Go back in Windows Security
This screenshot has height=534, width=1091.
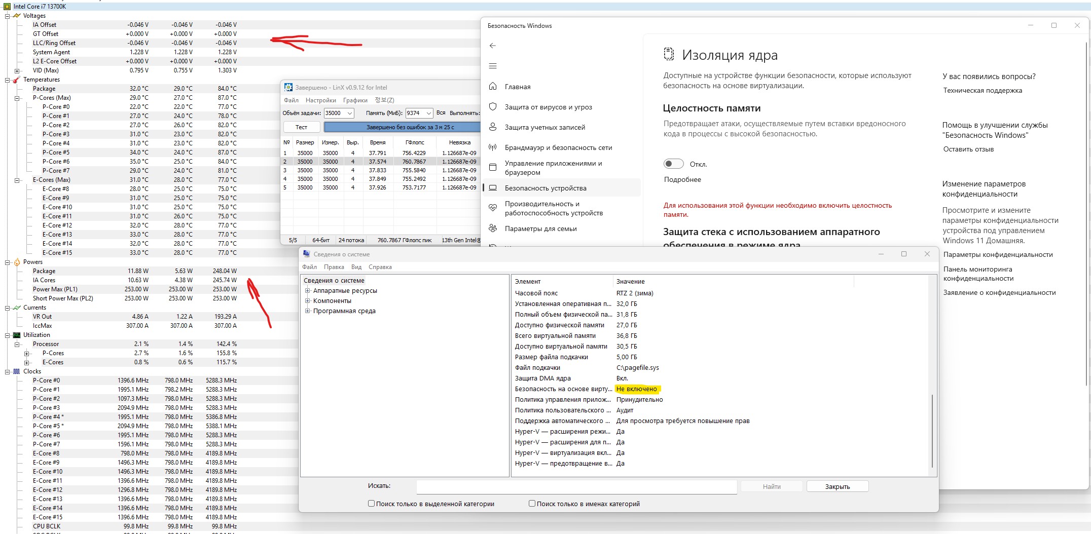[x=492, y=46]
